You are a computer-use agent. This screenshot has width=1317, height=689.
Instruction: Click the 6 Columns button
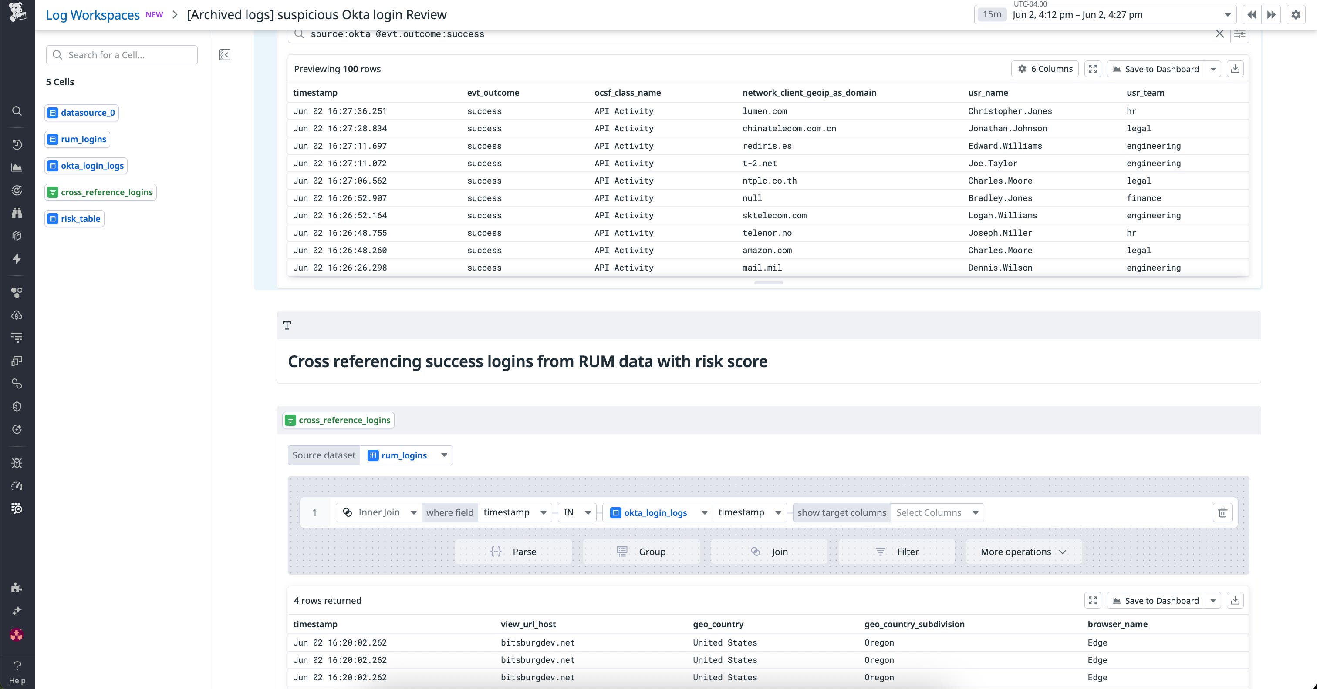click(x=1045, y=68)
